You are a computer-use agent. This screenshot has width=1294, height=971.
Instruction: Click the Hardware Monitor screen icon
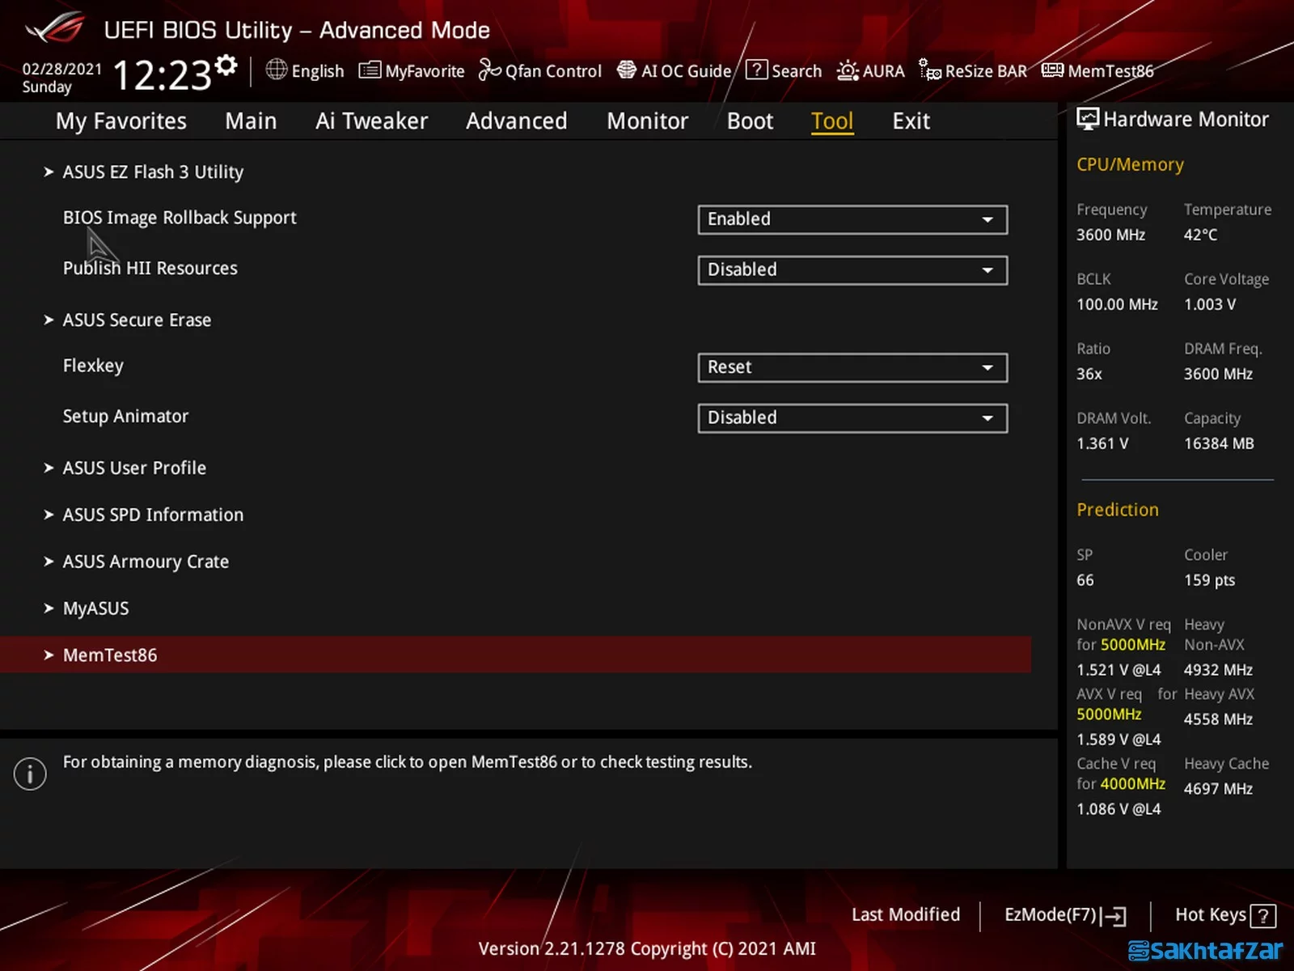[x=1088, y=119]
